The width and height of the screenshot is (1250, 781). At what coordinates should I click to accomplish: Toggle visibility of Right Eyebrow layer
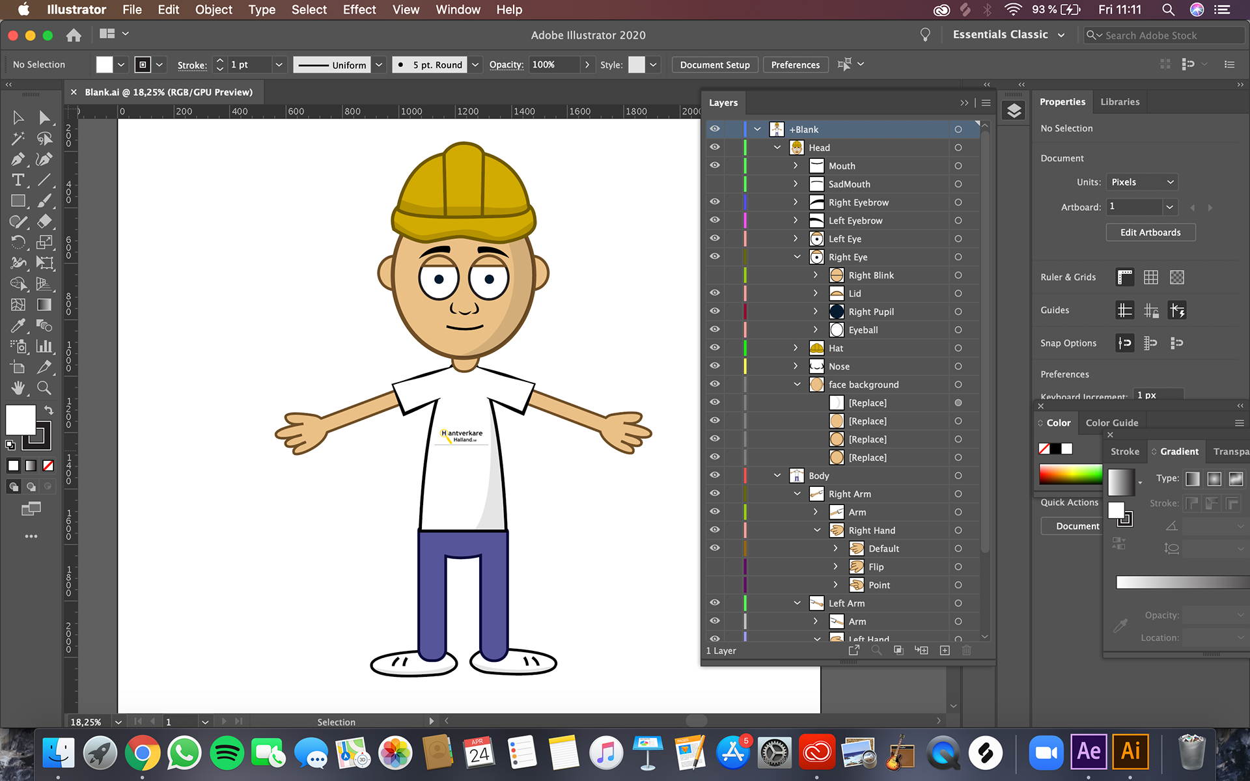715,202
